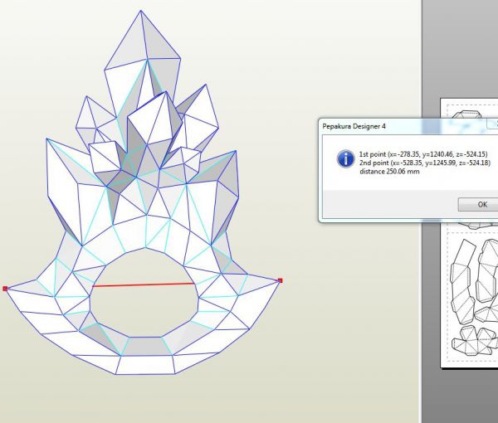Click OK in the Pepakura Designer dialog

coord(481,204)
